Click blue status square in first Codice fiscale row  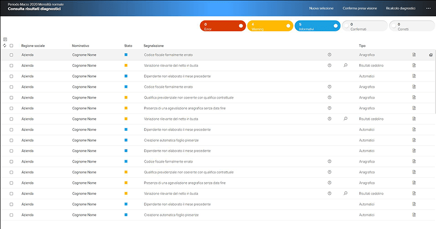coord(126,55)
